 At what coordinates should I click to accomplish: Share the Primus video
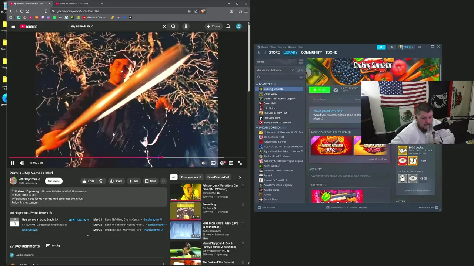(x=116, y=181)
